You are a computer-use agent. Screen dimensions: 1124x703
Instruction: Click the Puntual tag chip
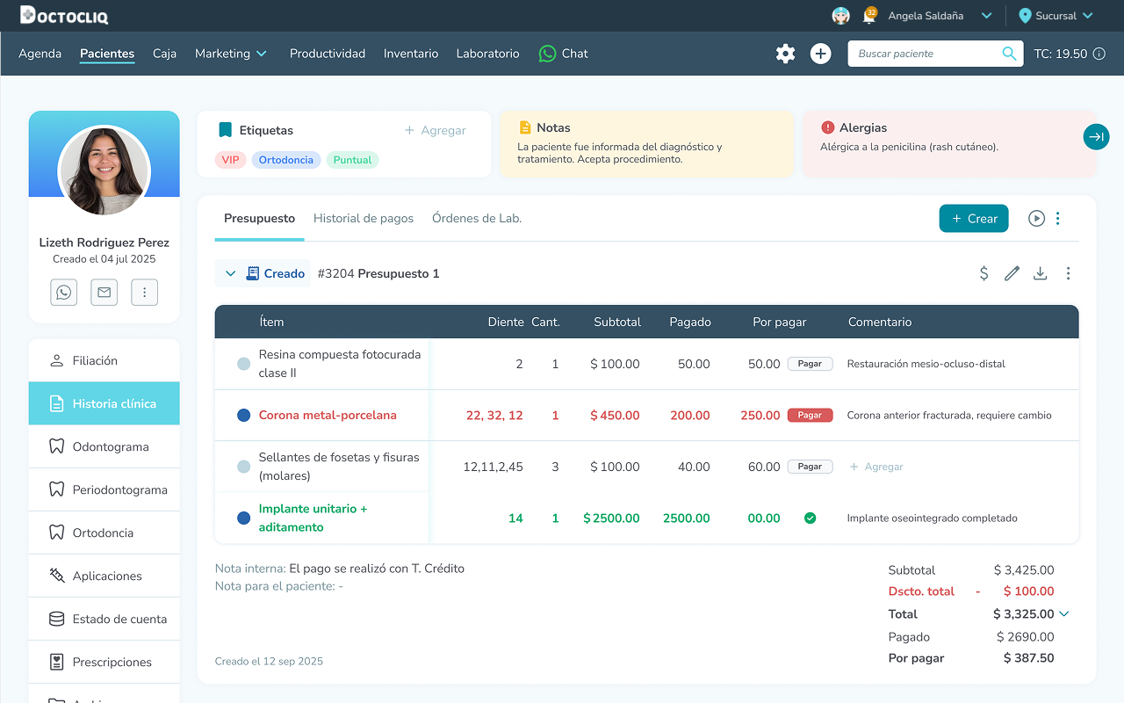(352, 160)
